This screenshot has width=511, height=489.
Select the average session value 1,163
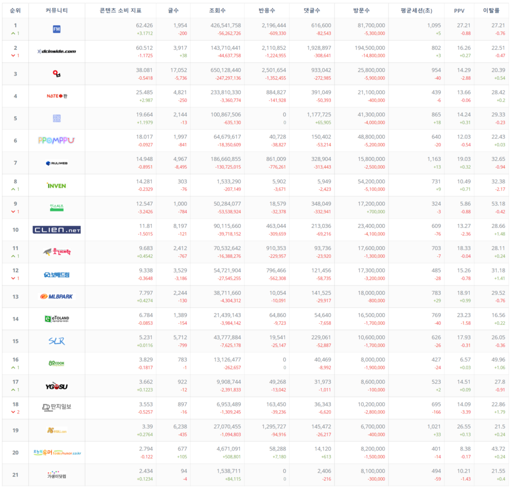434,159
